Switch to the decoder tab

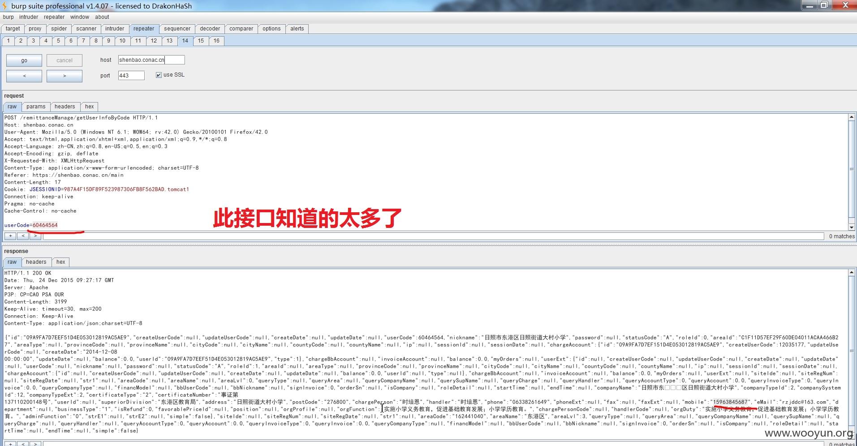[x=210, y=29]
